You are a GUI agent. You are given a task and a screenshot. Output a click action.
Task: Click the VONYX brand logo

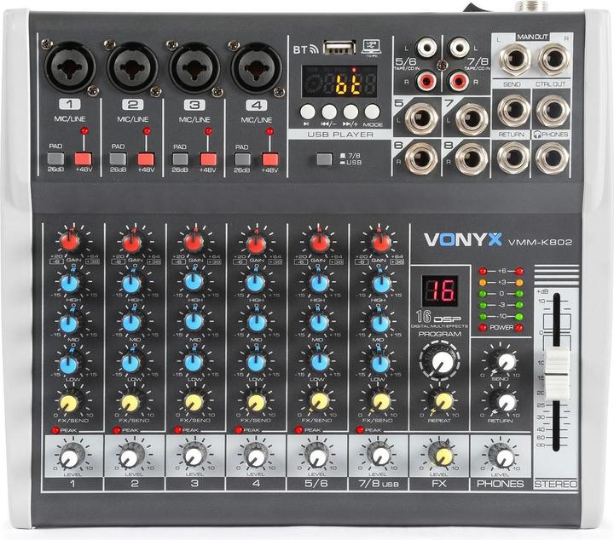463,239
